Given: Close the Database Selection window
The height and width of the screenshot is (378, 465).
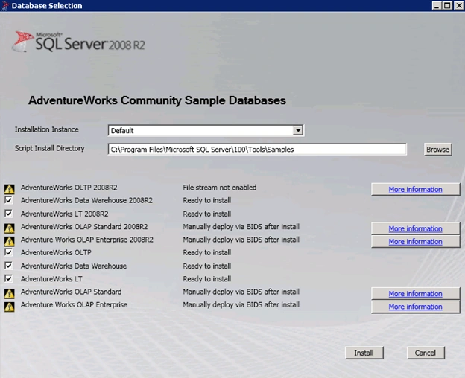Looking at the screenshot, I should pyautogui.click(x=458, y=5).
